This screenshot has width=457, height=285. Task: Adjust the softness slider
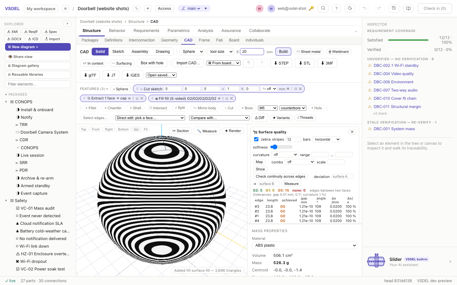pos(281,147)
